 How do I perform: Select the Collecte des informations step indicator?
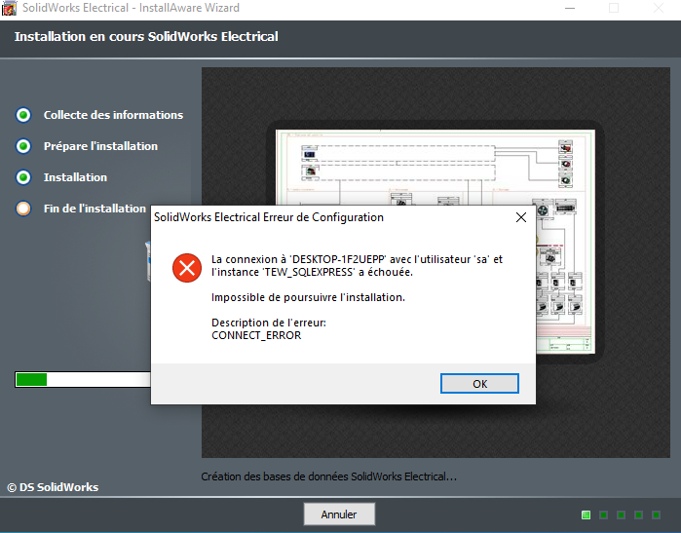click(23, 115)
